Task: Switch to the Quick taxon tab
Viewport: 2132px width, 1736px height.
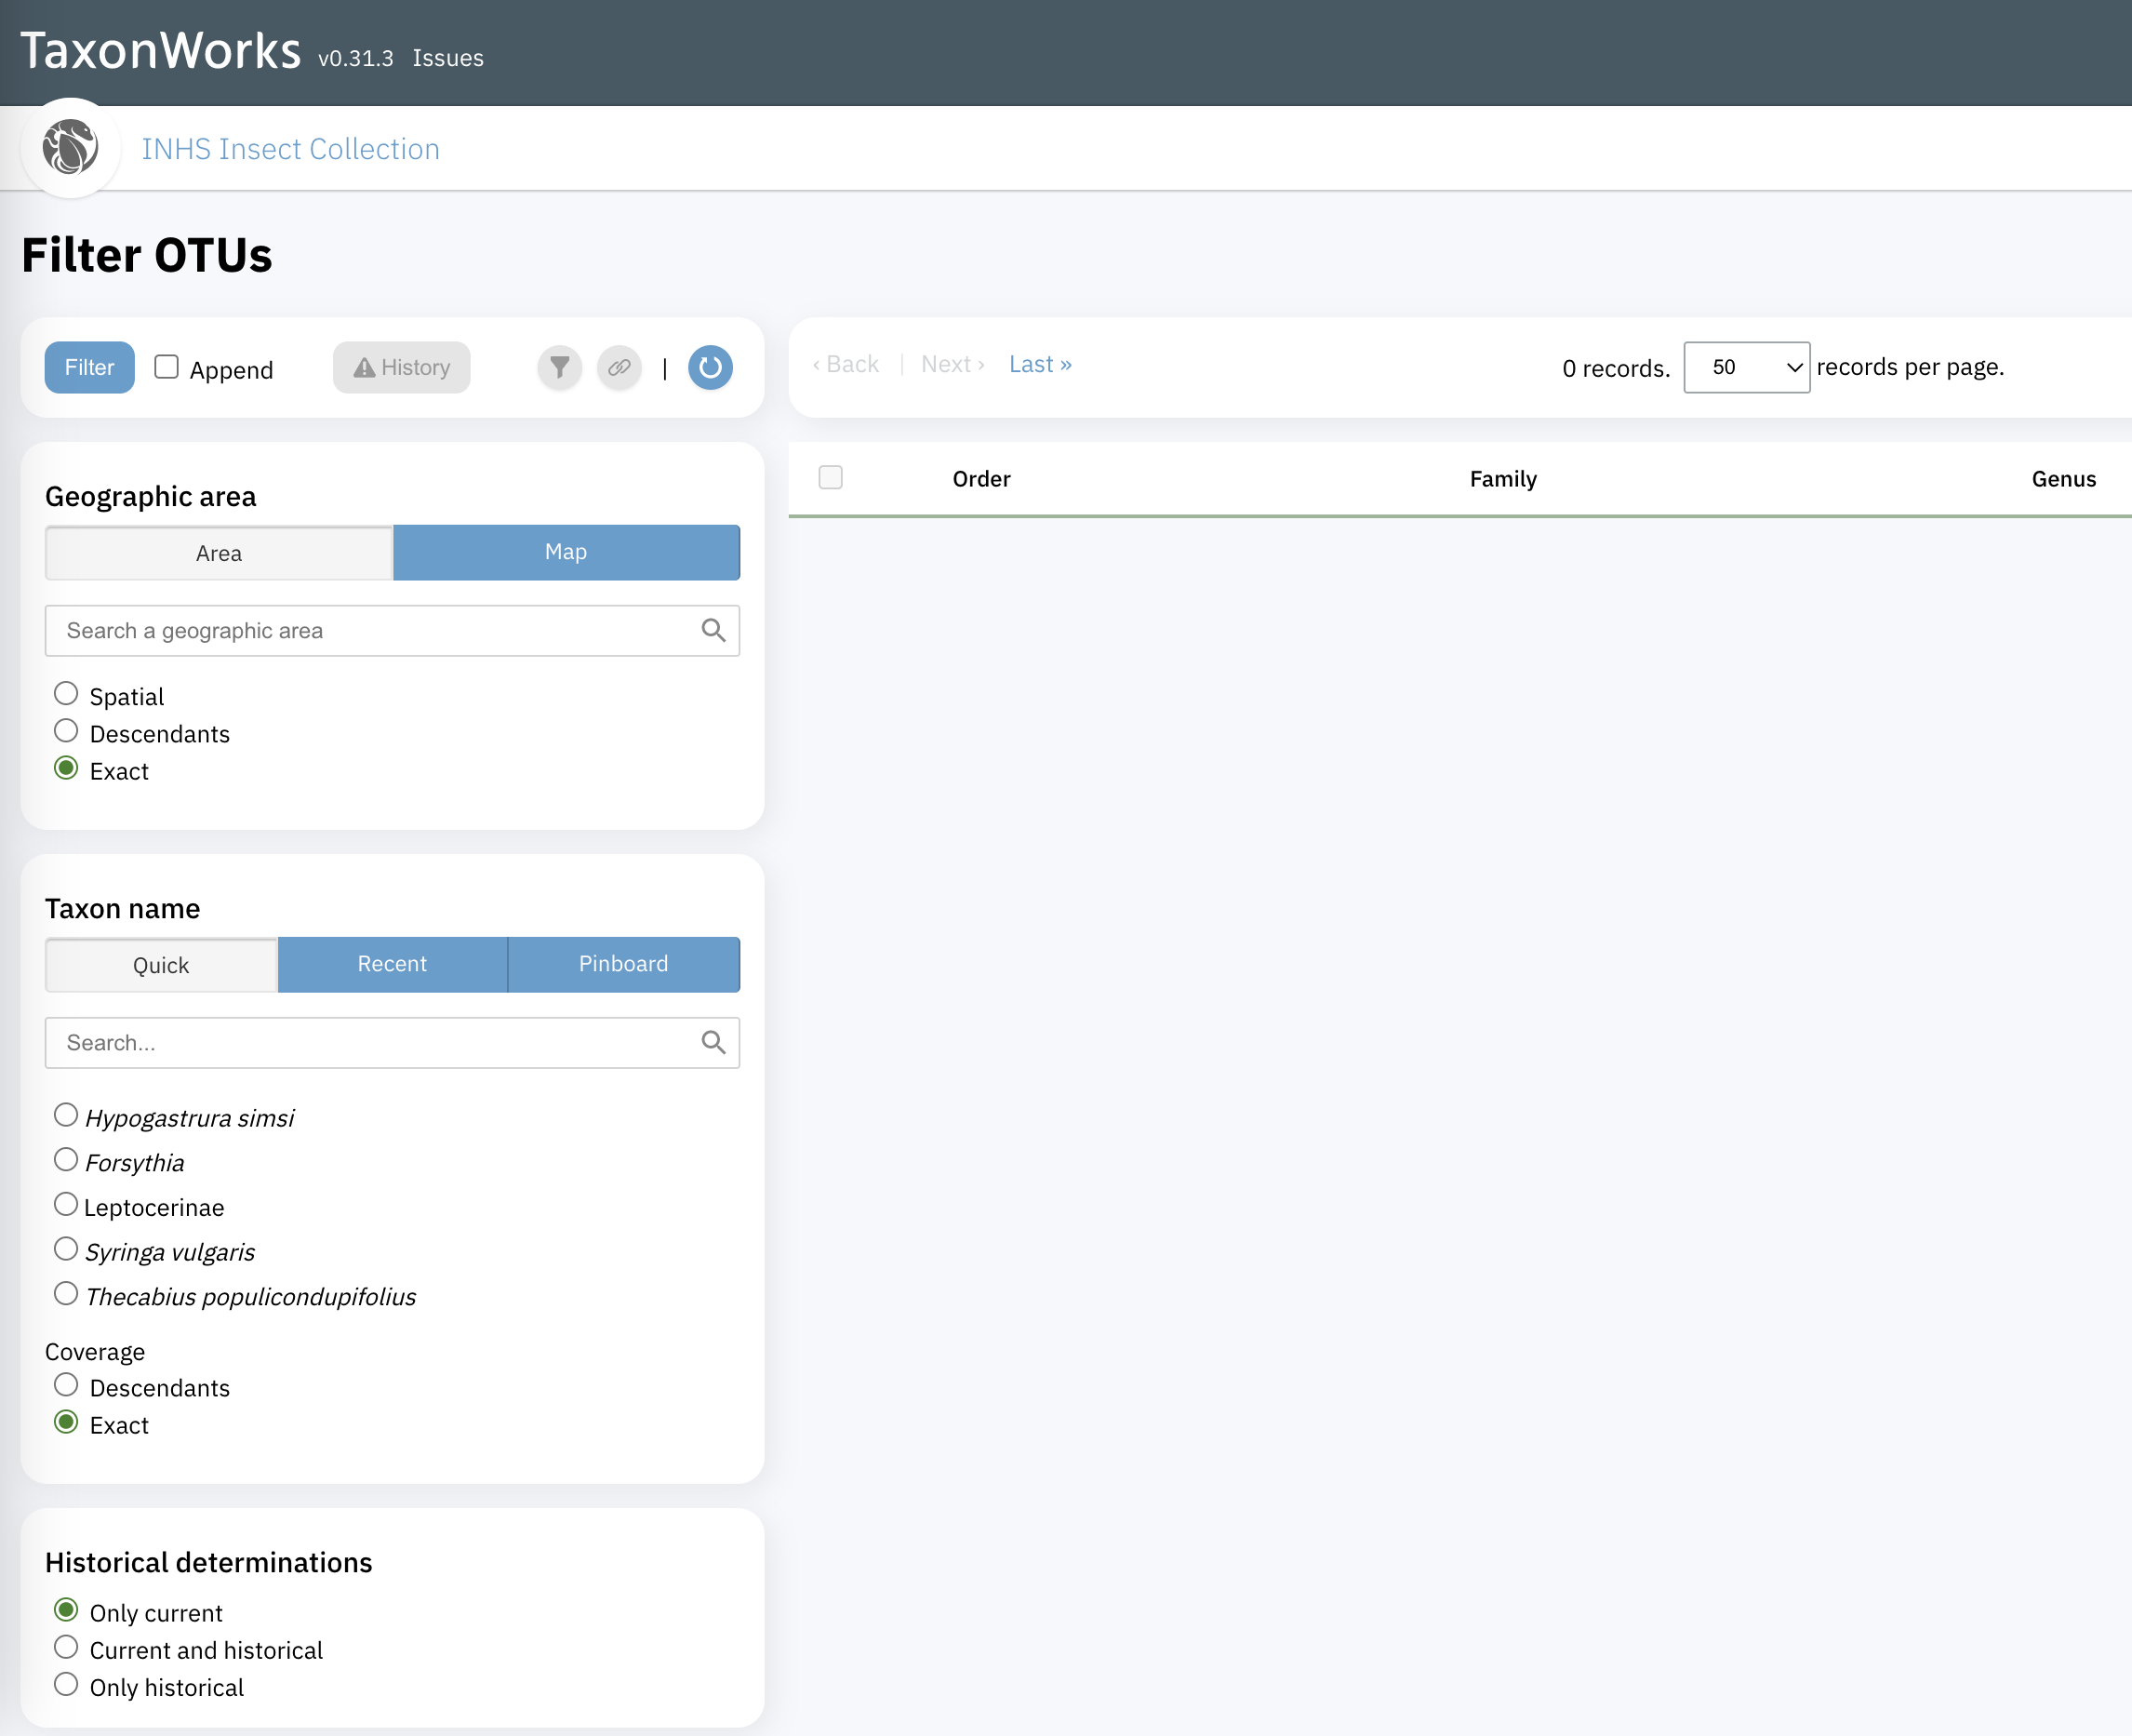Action: [159, 964]
